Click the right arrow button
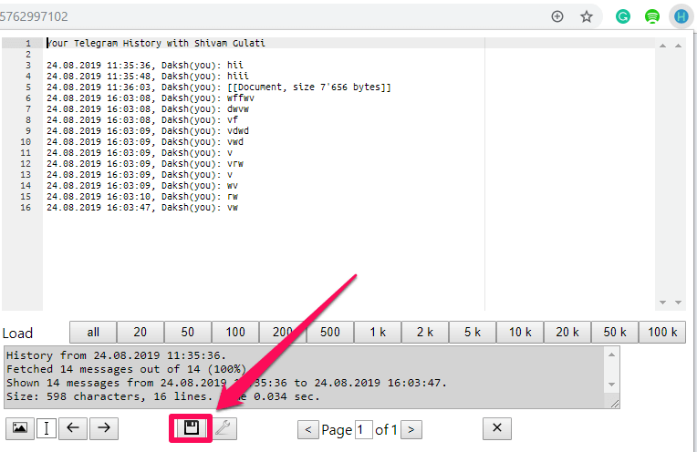The width and height of the screenshot is (697, 452). (104, 428)
